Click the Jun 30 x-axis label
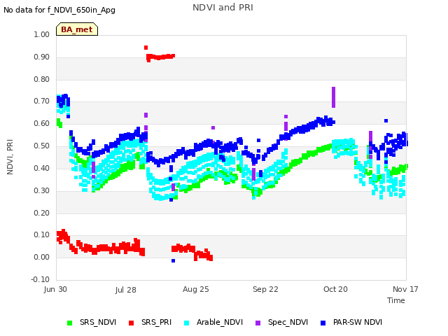 tap(55, 289)
